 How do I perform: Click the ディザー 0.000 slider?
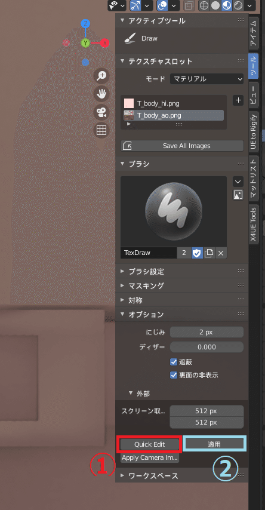[x=207, y=347]
